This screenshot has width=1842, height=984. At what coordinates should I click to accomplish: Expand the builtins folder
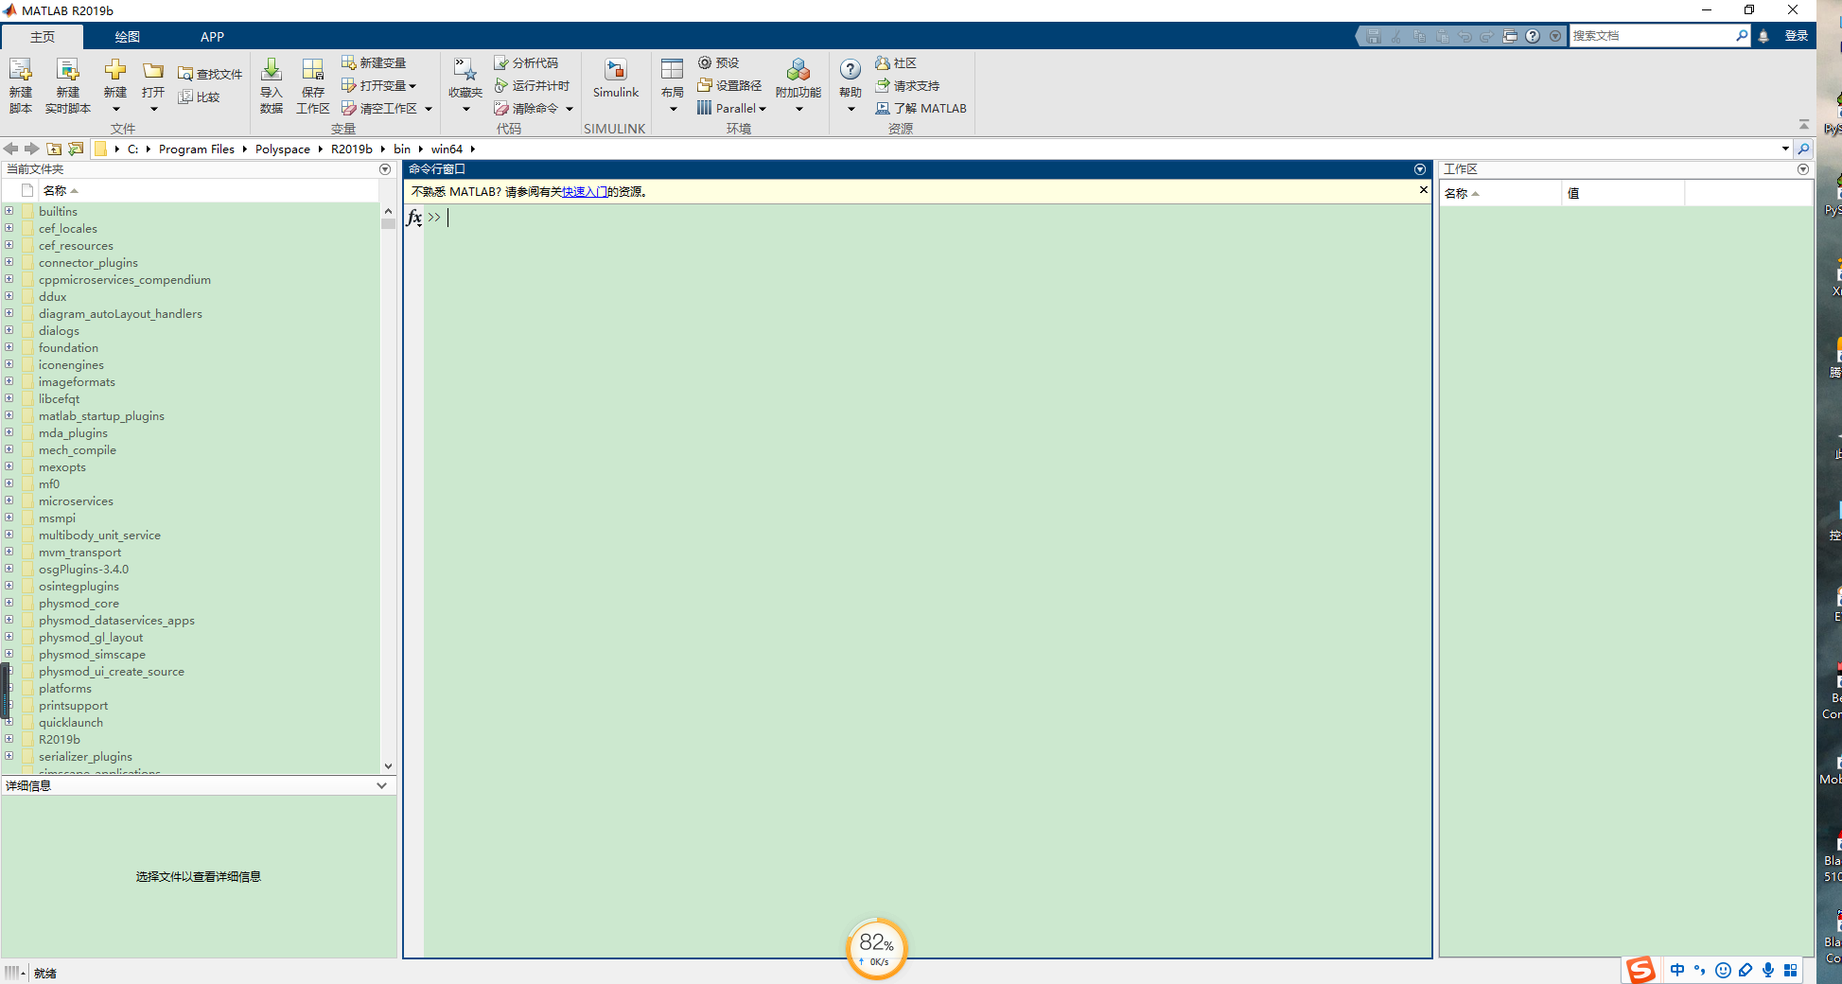tap(9, 211)
